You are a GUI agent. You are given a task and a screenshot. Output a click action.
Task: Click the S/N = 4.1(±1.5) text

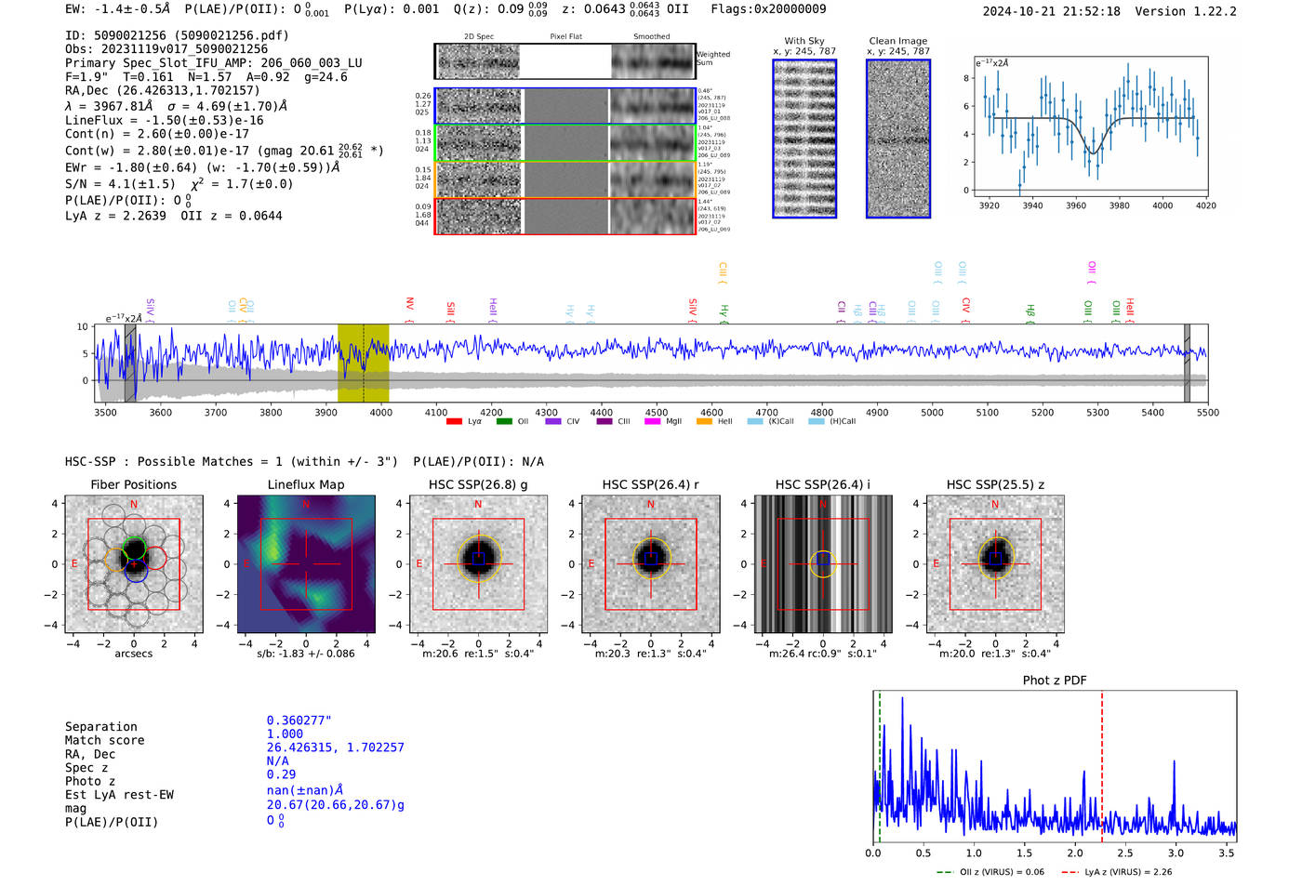[120, 184]
